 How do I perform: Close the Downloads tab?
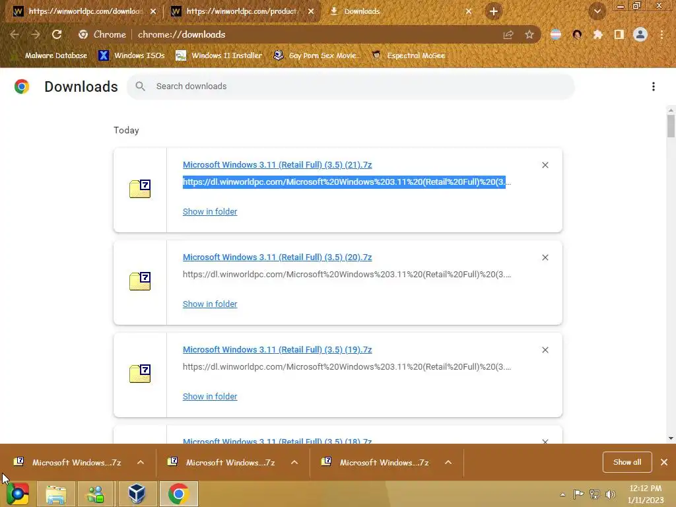click(469, 11)
